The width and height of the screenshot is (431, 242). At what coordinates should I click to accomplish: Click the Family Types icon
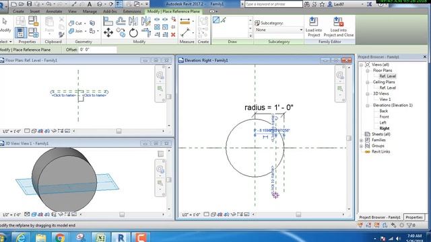(33, 33)
